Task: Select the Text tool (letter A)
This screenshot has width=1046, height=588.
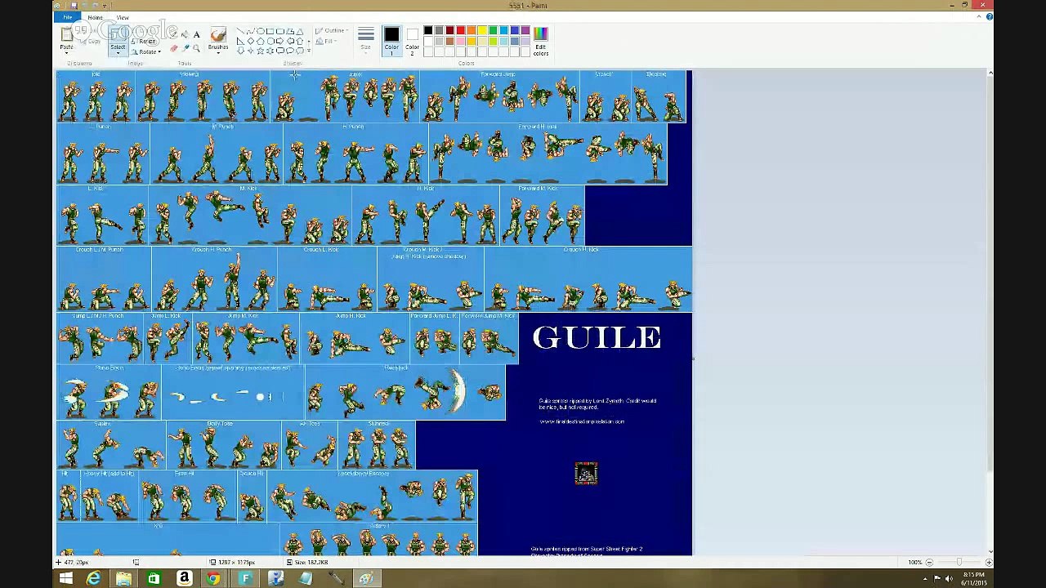Action: pos(196,34)
